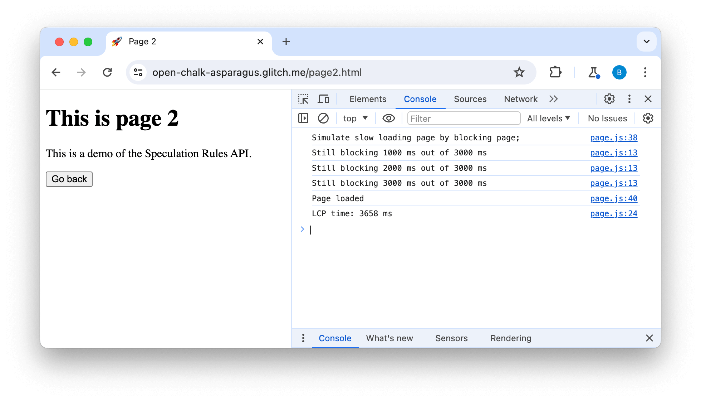Switch to the Sources tab

pyautogui.click(x=470, y=99)
